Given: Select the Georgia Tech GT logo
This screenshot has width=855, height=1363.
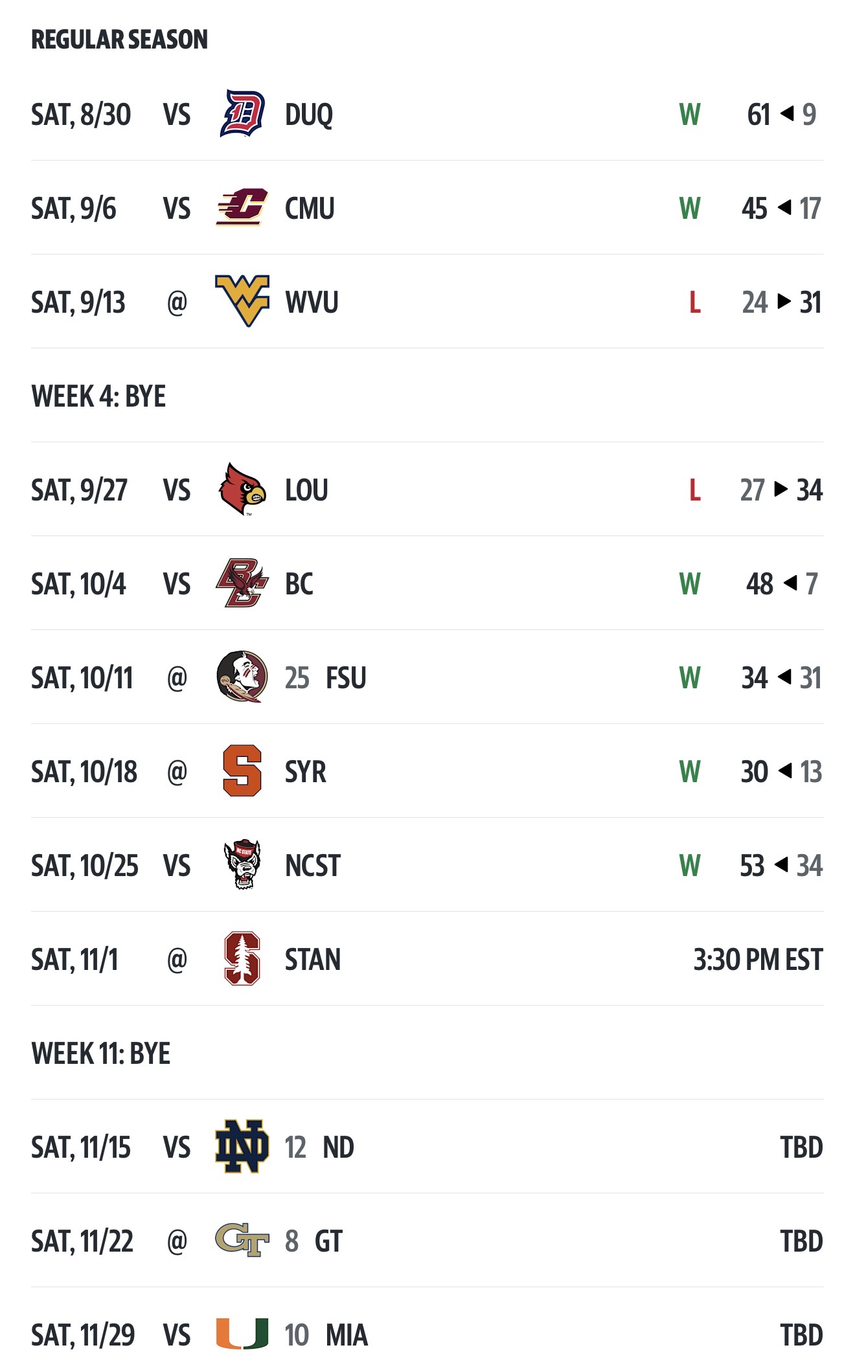Looking at the screenshot, I should coord(242,1241).
